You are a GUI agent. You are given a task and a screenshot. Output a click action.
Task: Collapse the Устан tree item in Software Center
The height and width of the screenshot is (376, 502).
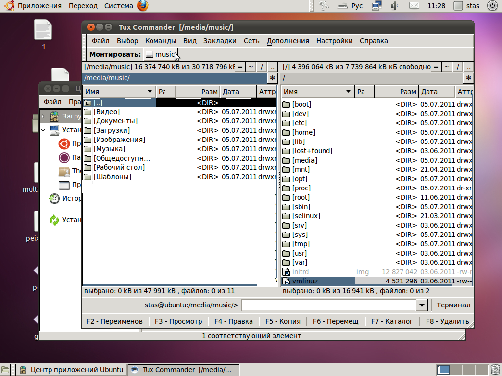pyautogui.click(x=43, y=130)
